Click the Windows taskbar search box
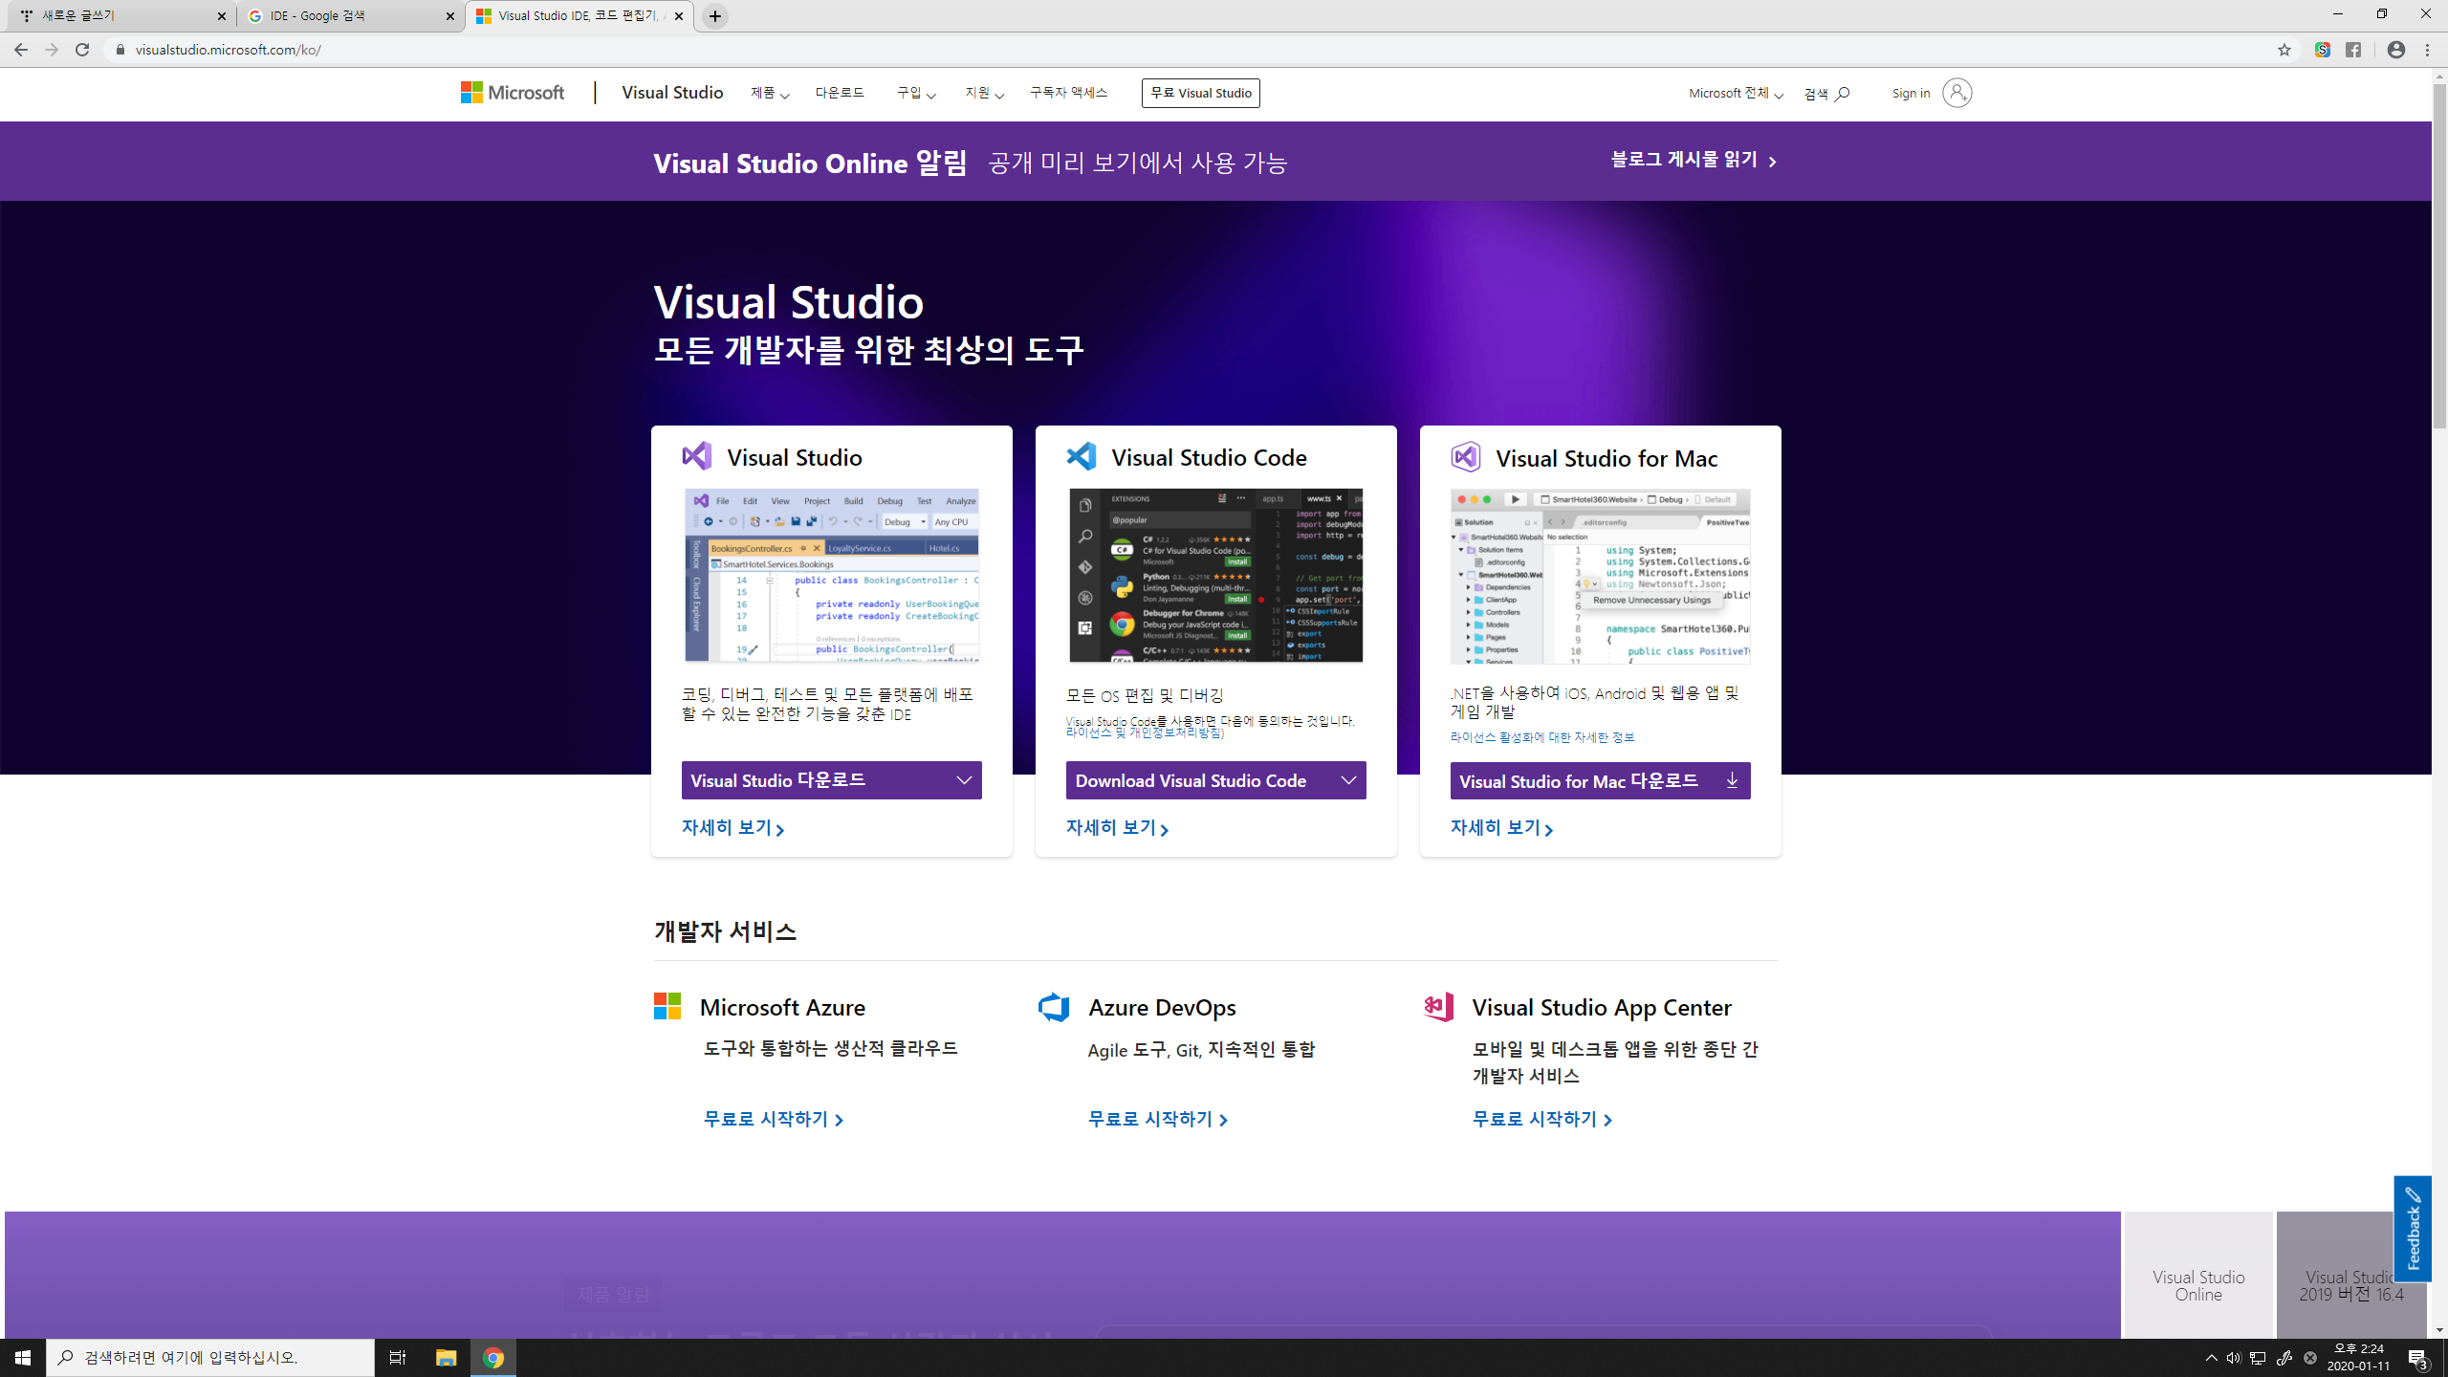 [x=210, y=1357]
